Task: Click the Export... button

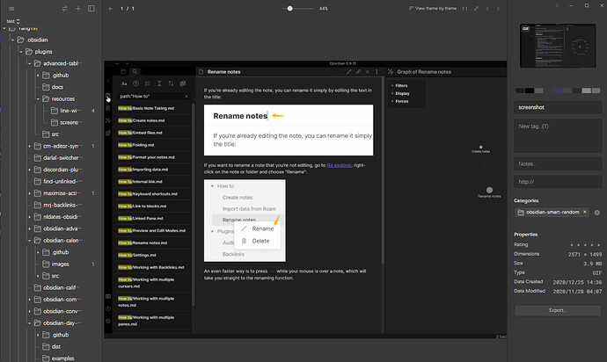Action: [558, 310]
